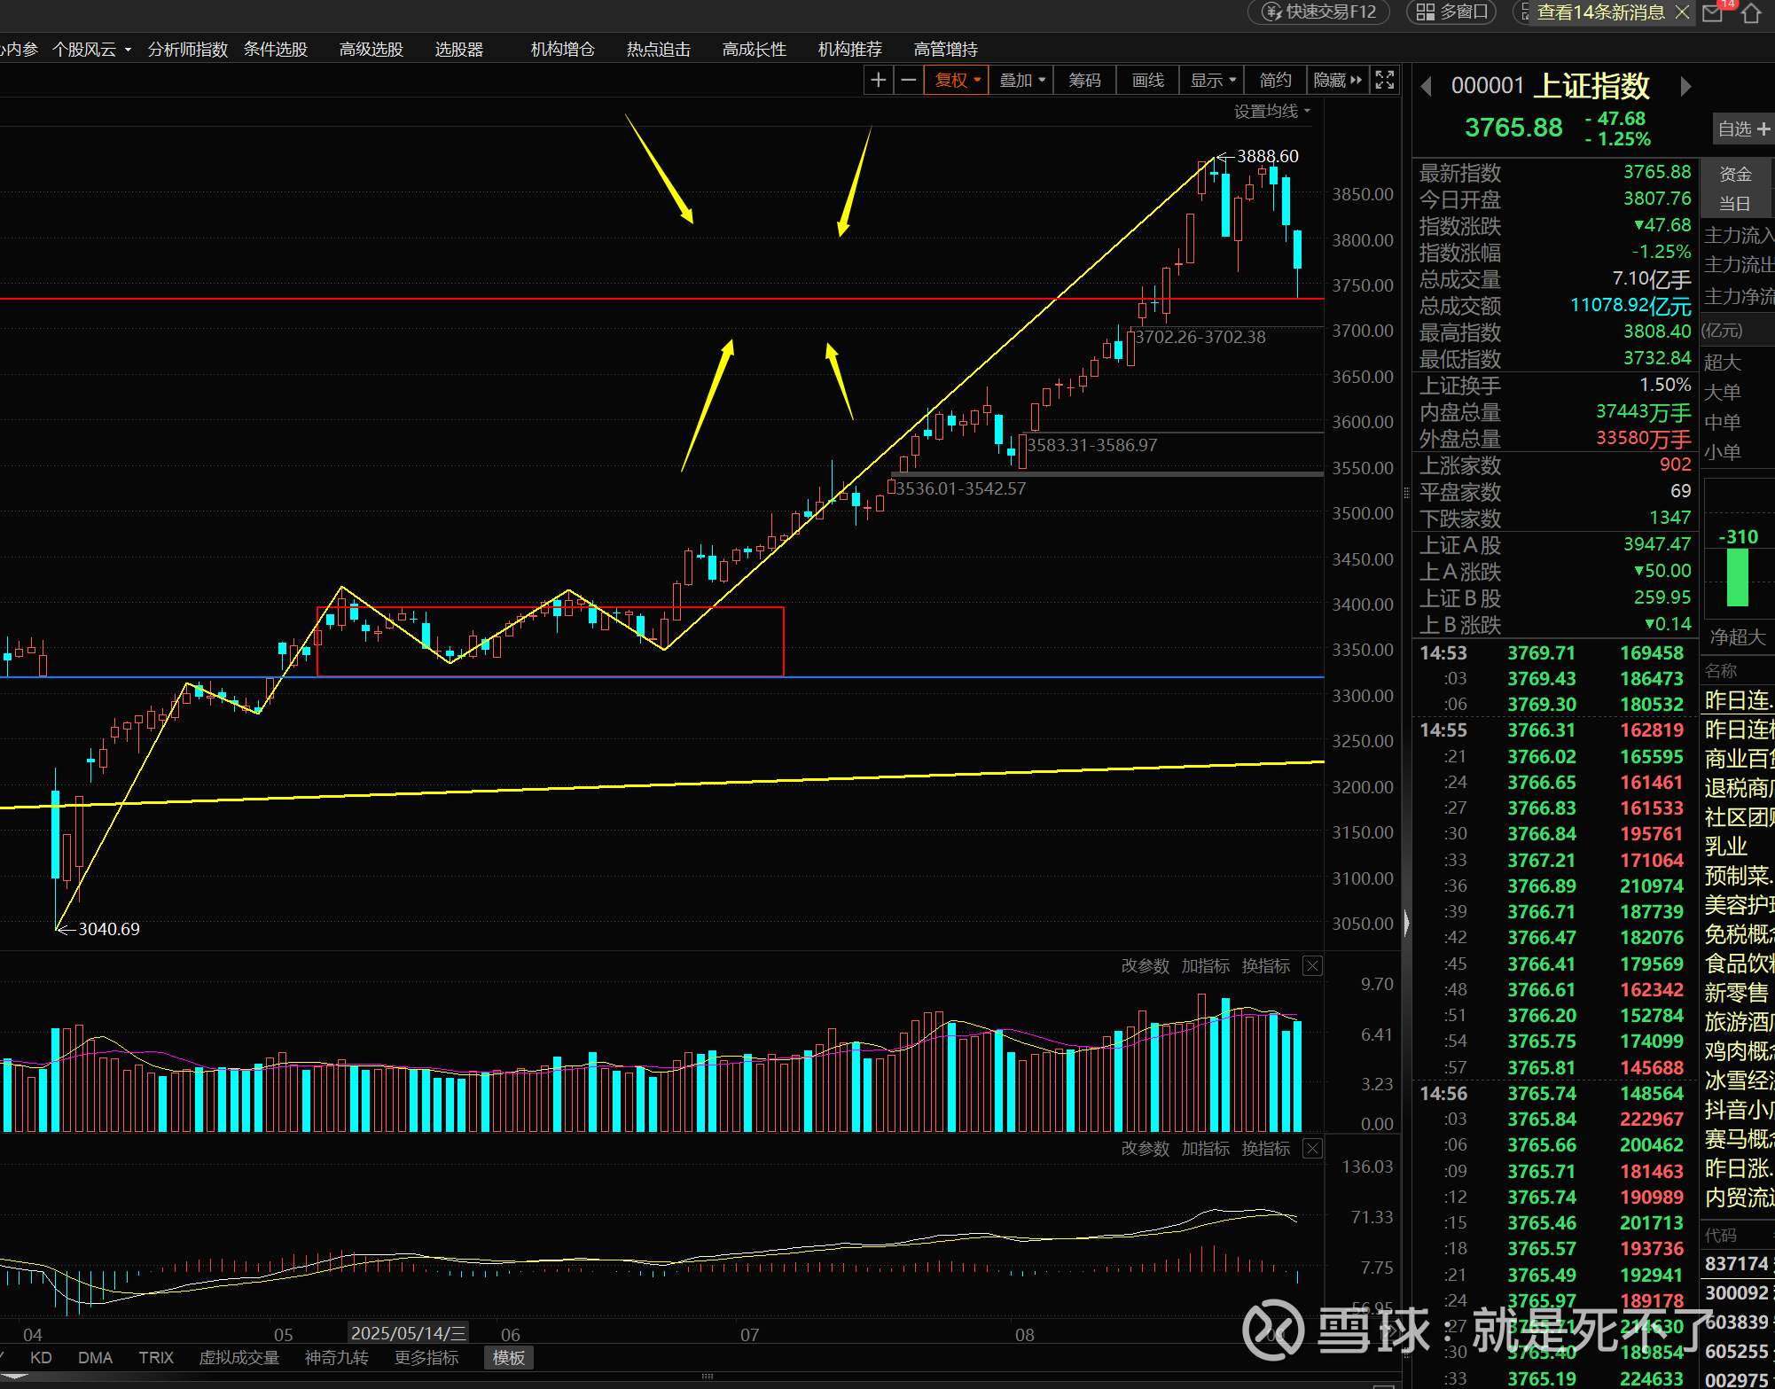Toggle 简约 simple view mode

pos(1275,81)
